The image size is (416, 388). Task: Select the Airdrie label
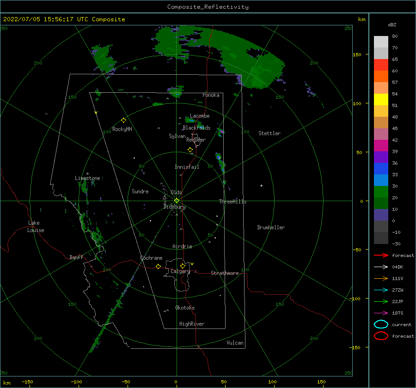click(x=182, y=246)
